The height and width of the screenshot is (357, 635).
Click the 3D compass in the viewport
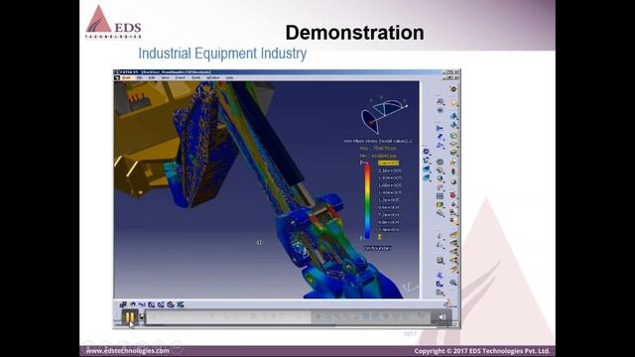[x=383, y=115]
